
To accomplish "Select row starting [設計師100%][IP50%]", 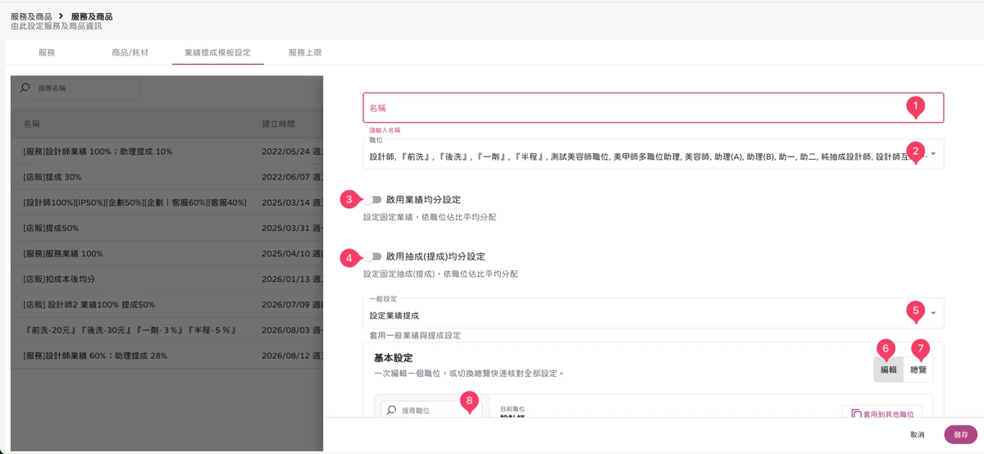I will coord(167,202).
